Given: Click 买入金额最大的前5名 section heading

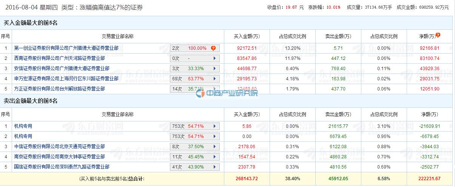Looking at the screenshot, I should click(31, 23).
